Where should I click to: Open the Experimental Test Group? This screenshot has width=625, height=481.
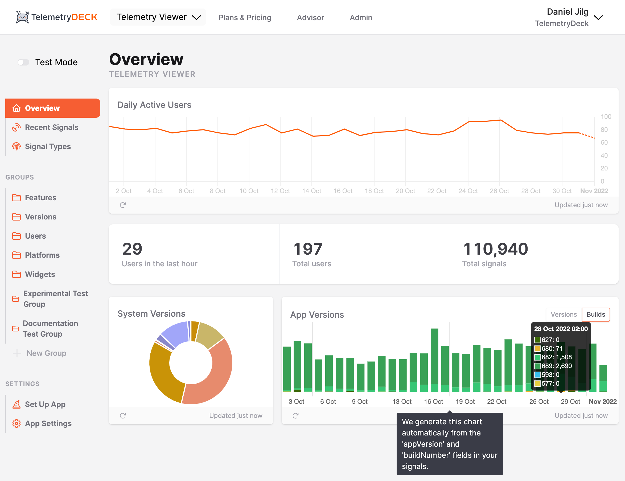tap(55, 299)
